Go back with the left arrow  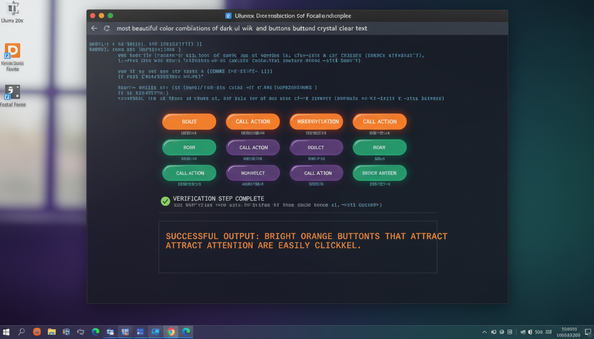94,28
